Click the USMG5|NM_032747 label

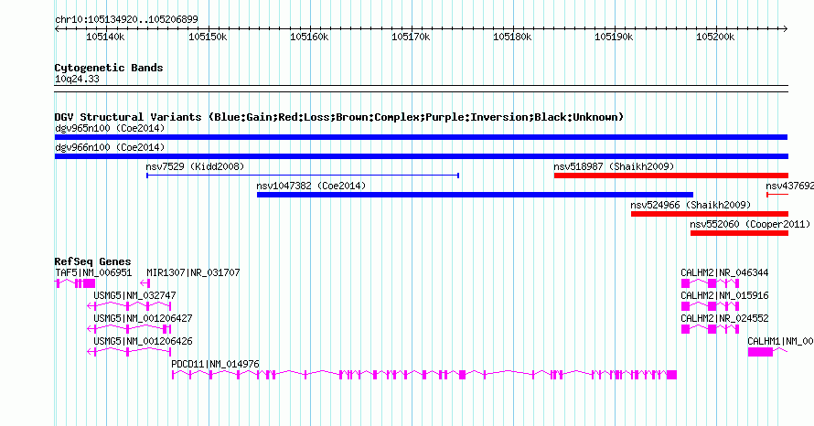(x=134, y=295)
